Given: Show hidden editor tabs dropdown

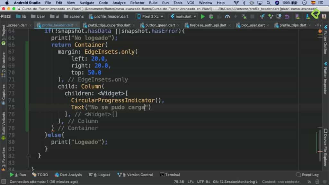Looking at the screenshot, I should [318, 25].
